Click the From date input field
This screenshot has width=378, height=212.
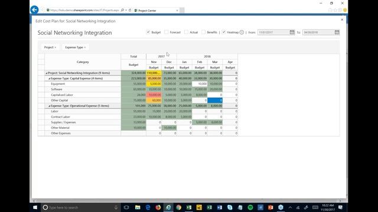(x=273, y=32)
